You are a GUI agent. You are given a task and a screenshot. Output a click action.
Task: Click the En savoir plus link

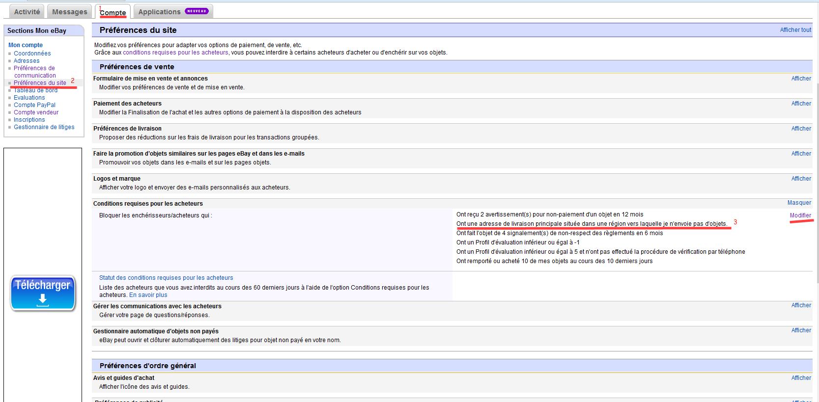[x=148, y=295]
